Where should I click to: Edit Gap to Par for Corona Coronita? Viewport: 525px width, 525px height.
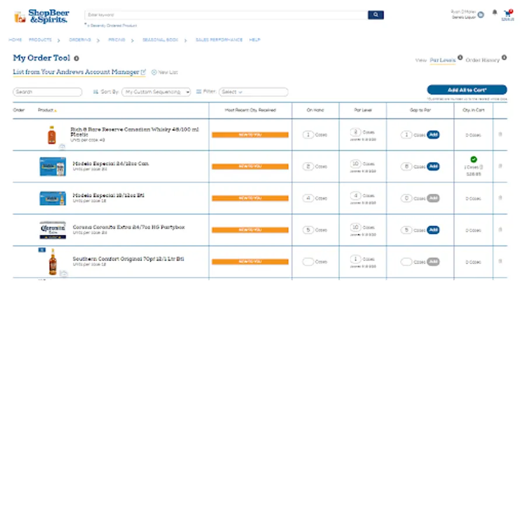[x=407, y=230]
